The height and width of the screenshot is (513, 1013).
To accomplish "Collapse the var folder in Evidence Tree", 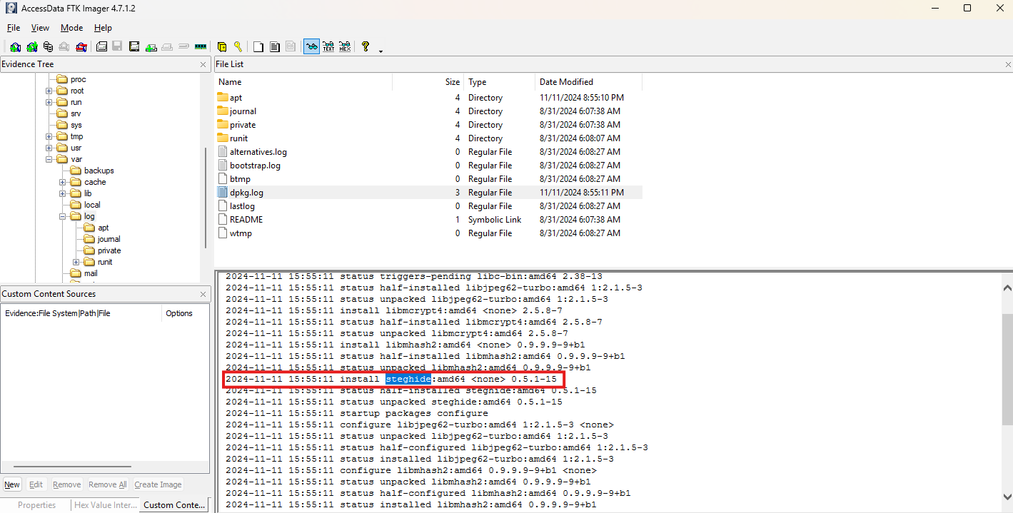I will (49, 159).
